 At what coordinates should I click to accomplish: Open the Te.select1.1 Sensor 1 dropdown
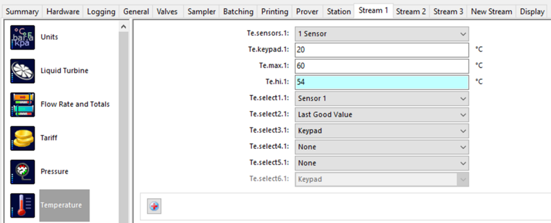[382, 99]
